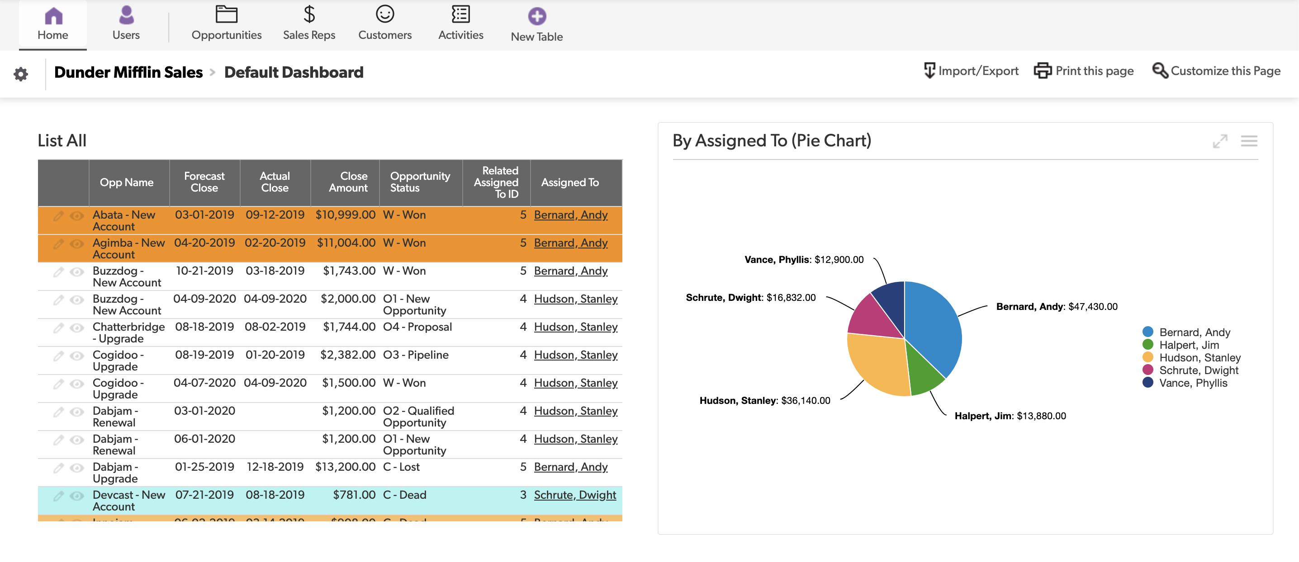View the Abata - New Account record
1299x562 pixels.
[x=76, y=215]
